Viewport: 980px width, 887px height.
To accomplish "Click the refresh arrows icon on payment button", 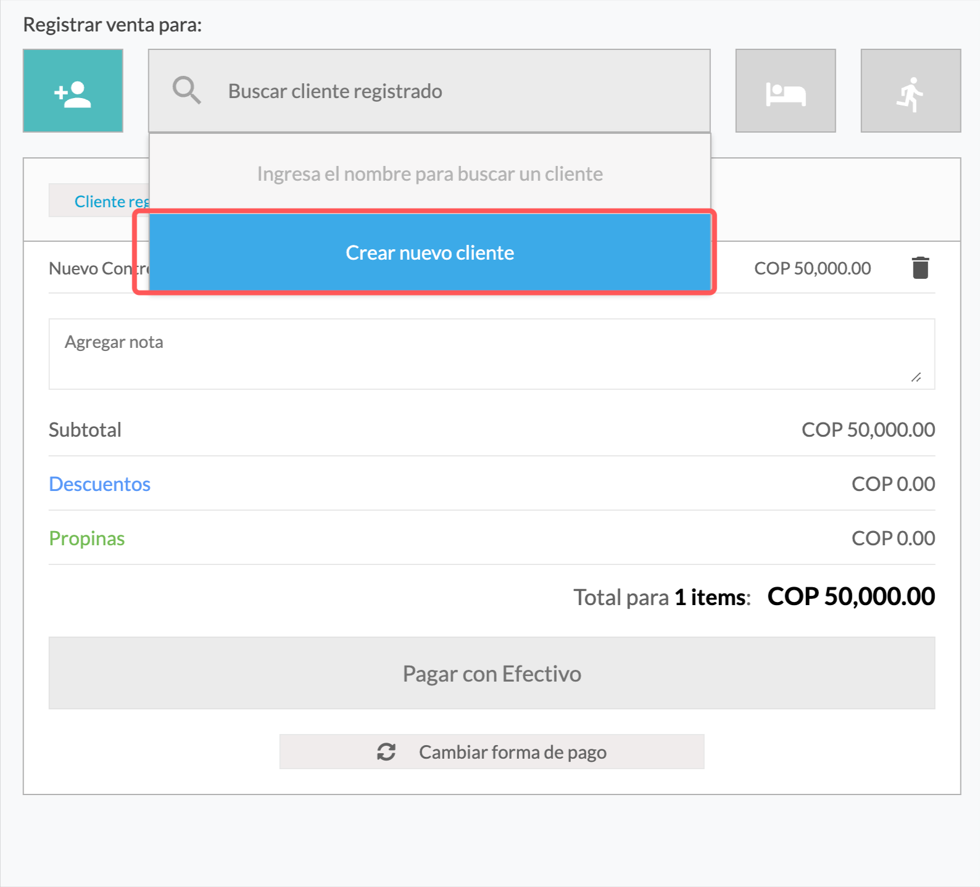I will point(386,752).
